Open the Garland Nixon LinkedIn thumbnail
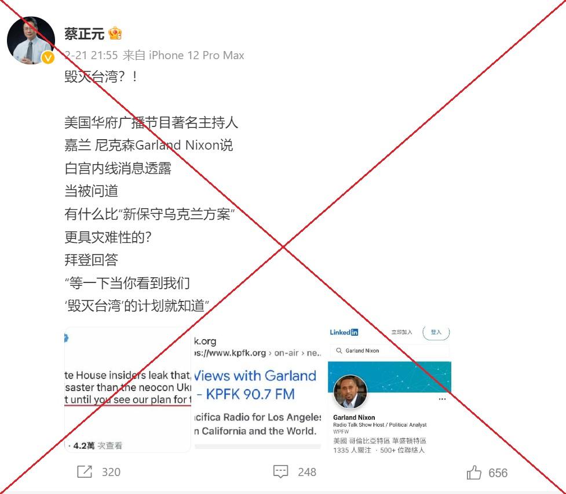Screen dimensions: 566x494 tap(389, 390)
